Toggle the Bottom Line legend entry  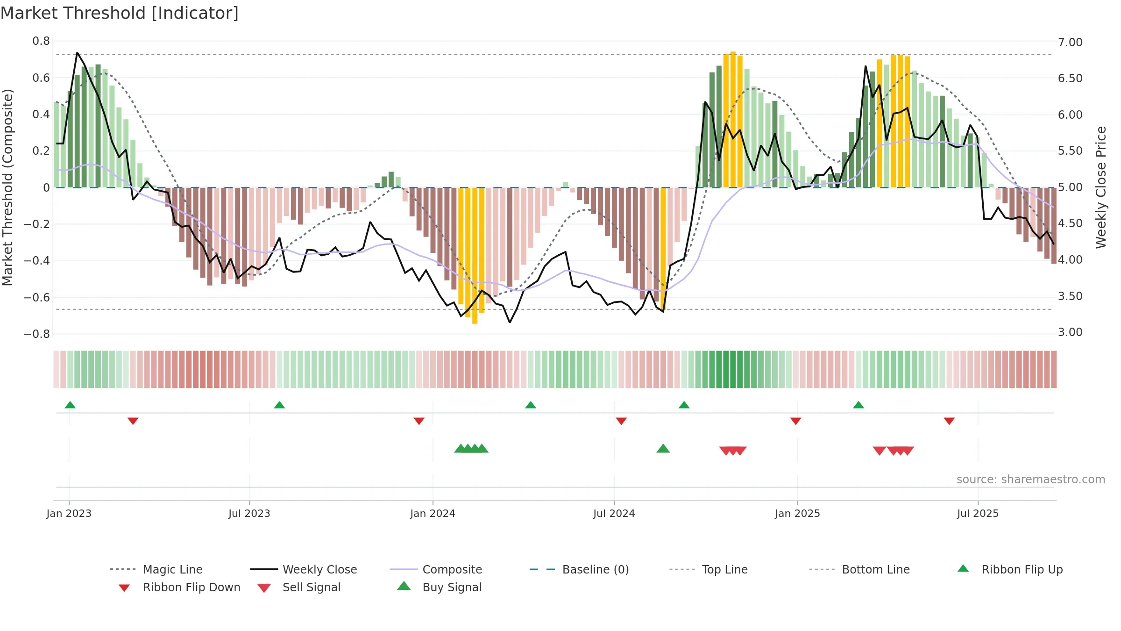tap(859, 569)
